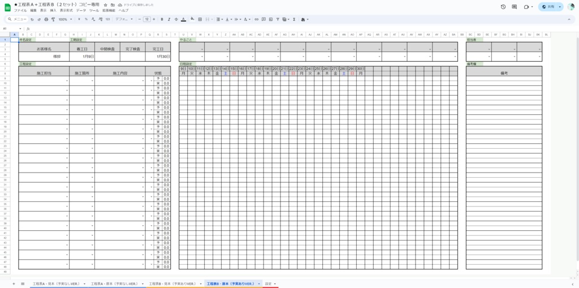Open the borders menu
The height and width of the screenshot is (288, 579).
(x=200, y=19)
